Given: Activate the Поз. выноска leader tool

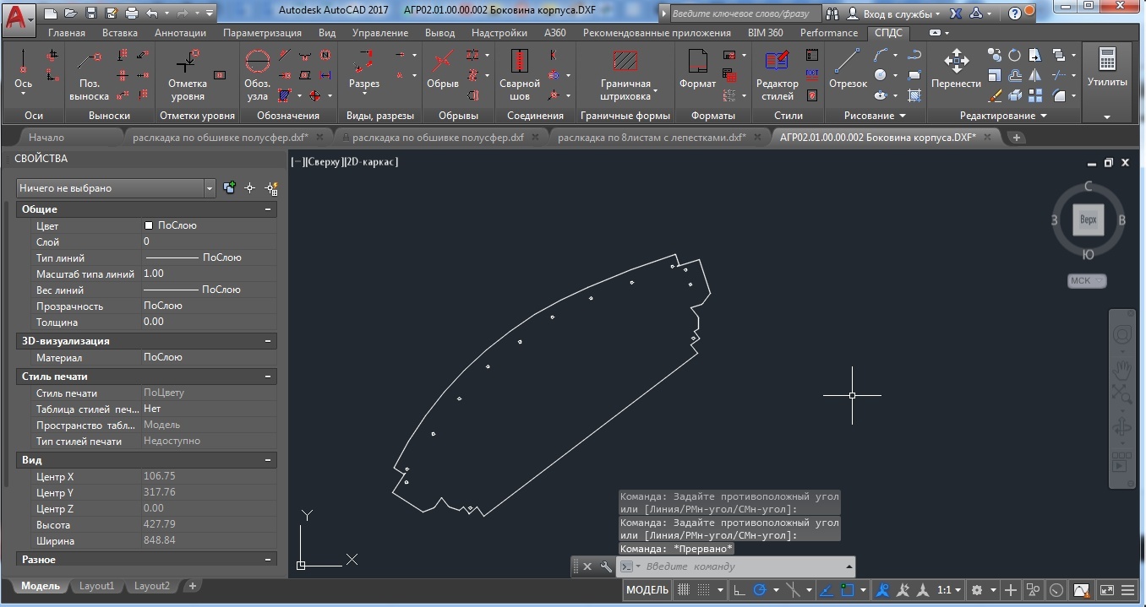Looking at the screenshot, I should (x=90, y=73).
